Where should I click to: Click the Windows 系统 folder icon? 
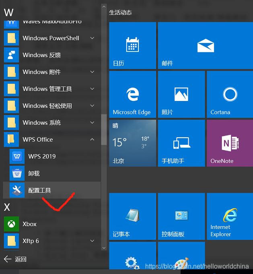(x=11, y=122)
